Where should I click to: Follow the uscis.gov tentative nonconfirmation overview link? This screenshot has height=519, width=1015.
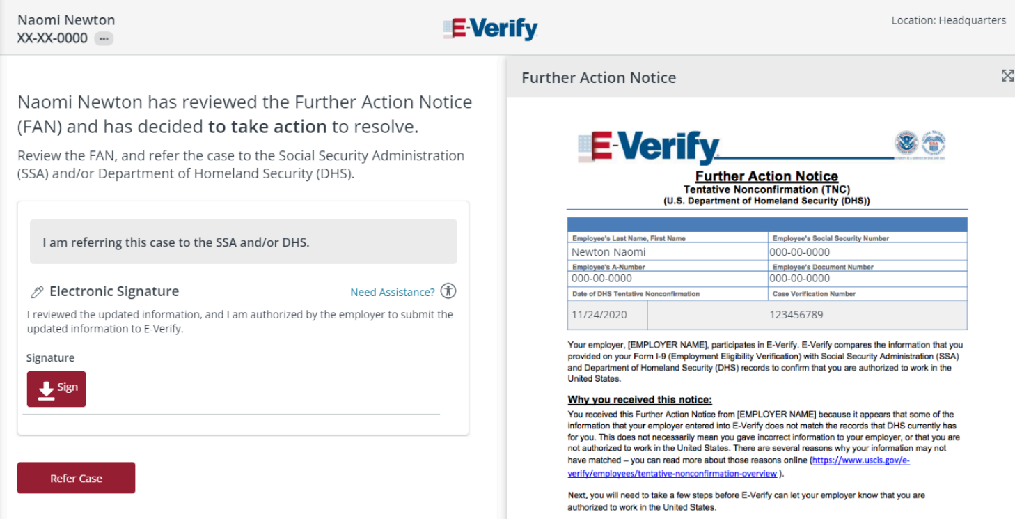(x=739, y=467)
